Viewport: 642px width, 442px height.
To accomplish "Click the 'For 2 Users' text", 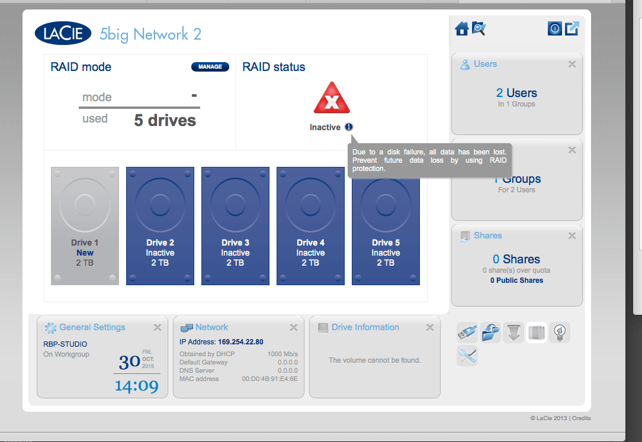I will 516,190.
